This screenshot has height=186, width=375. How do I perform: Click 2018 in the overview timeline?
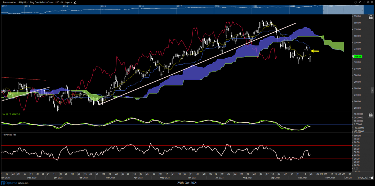click(x=217, y=7)
